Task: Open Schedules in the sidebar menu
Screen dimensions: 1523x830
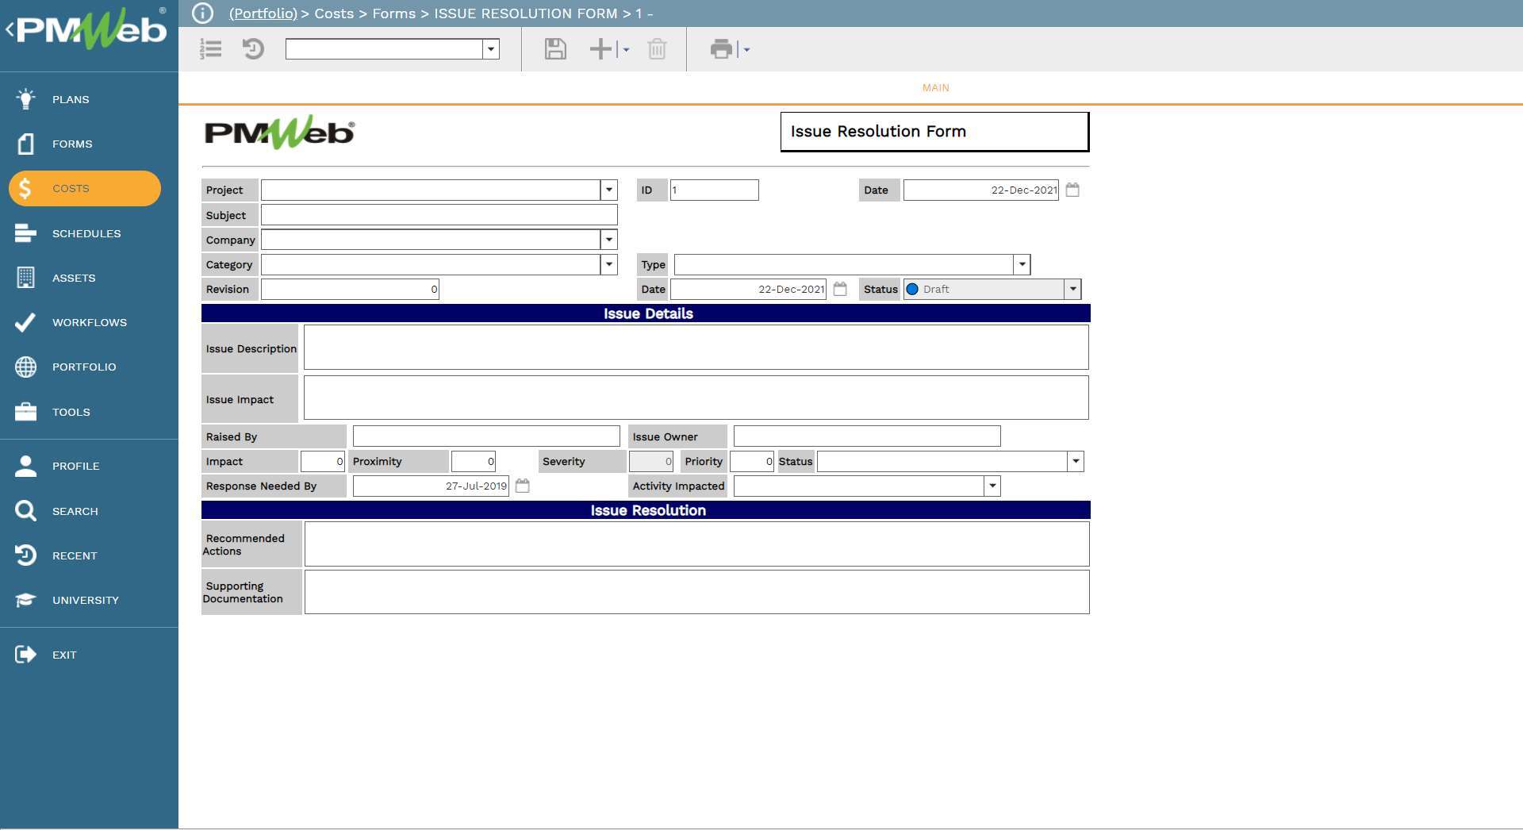Action: click(x=86, y=233)
